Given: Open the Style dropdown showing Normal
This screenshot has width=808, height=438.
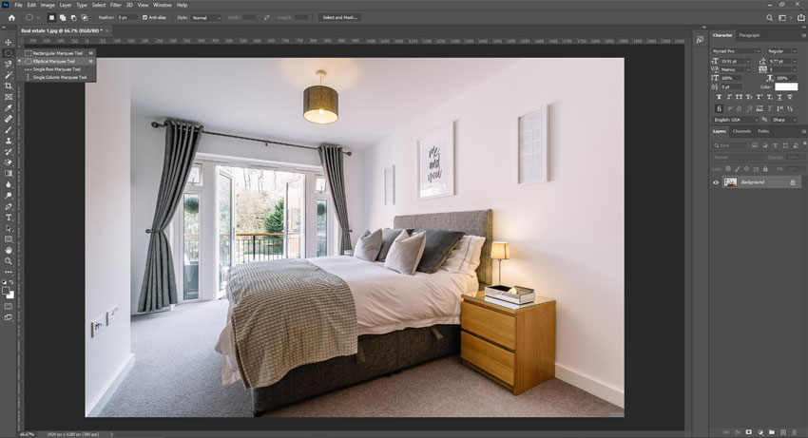Looking at the screenshot, I should [x=206, y=17].
